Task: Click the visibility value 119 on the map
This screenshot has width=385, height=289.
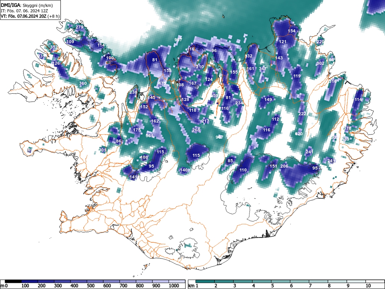Action: [x=297, y=76]
